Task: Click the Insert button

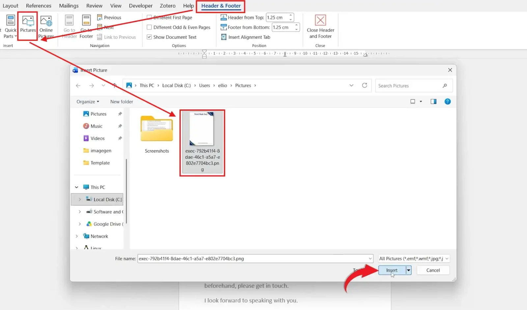Action: pyautogui.click(x=392, y=270)
